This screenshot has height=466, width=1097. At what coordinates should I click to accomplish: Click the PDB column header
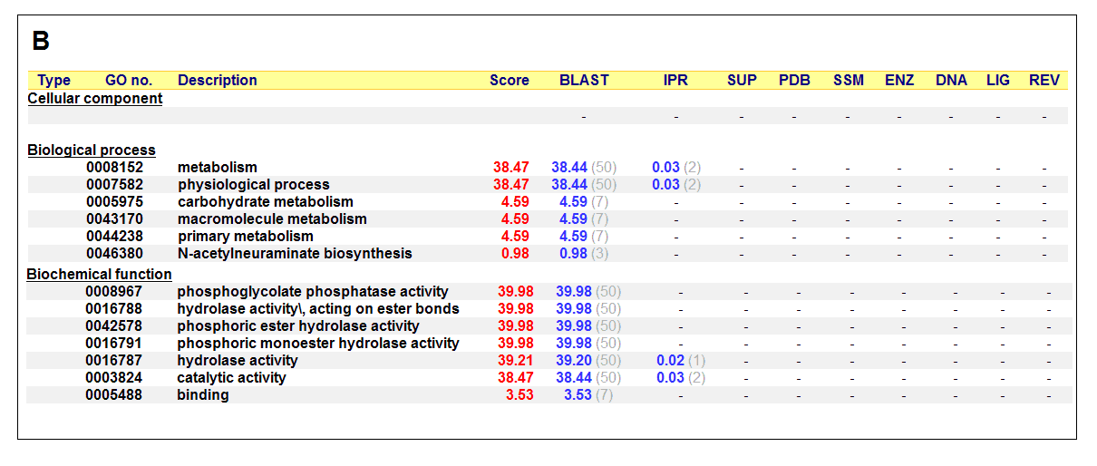coord(794,80)
